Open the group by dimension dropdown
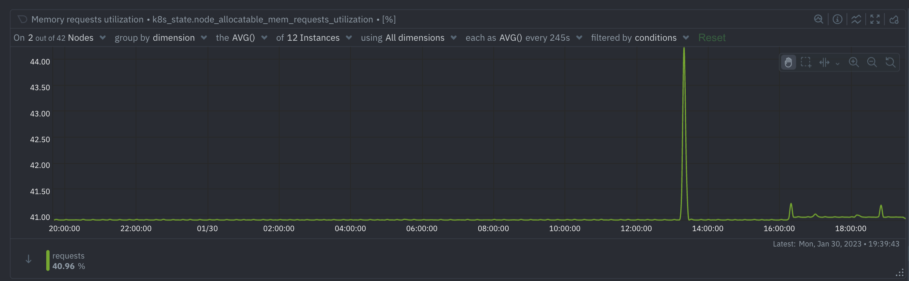The height and width of the screenshot is (281, 909). [x=161, y=38]
